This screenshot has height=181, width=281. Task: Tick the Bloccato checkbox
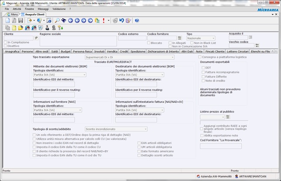click(x=149, y=43)
